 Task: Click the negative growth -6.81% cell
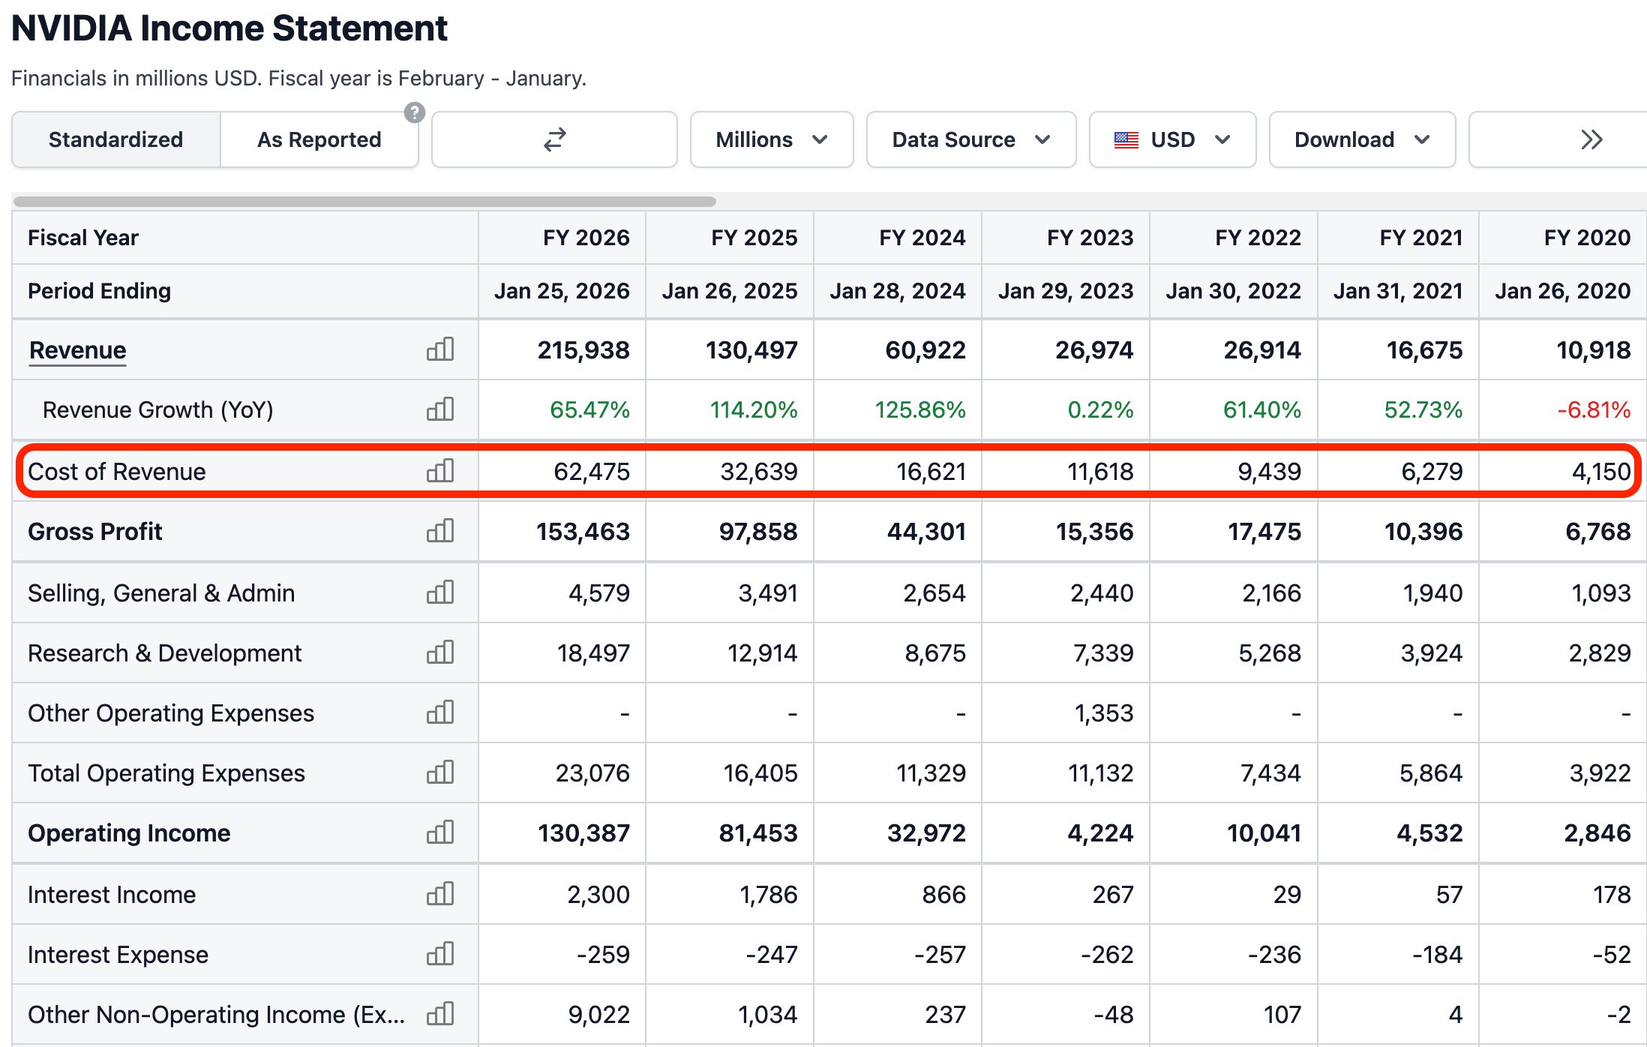click(x=1594, y=410)
